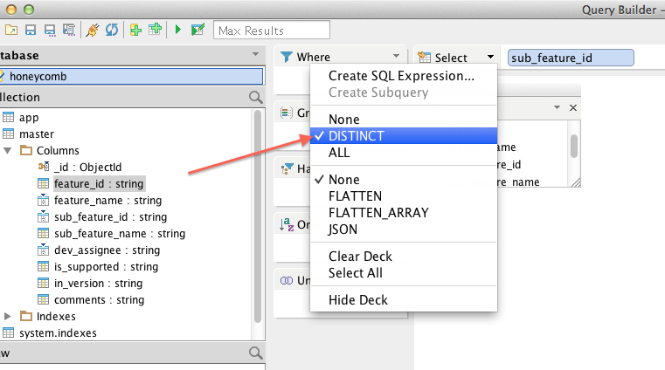The height and width of the screenshot is (370, 665).
Task: Click the Where filter funnel icon
Action: point(286,58)
